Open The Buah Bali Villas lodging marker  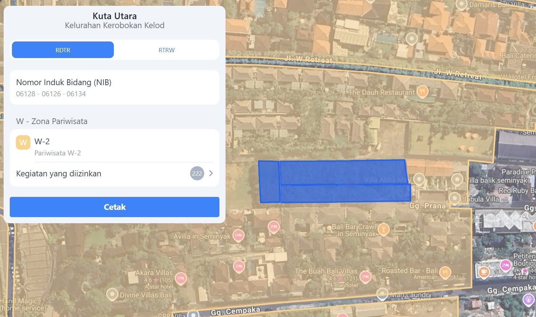pos(365,277)
